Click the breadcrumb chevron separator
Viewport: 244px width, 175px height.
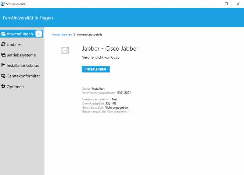[74, 34]
